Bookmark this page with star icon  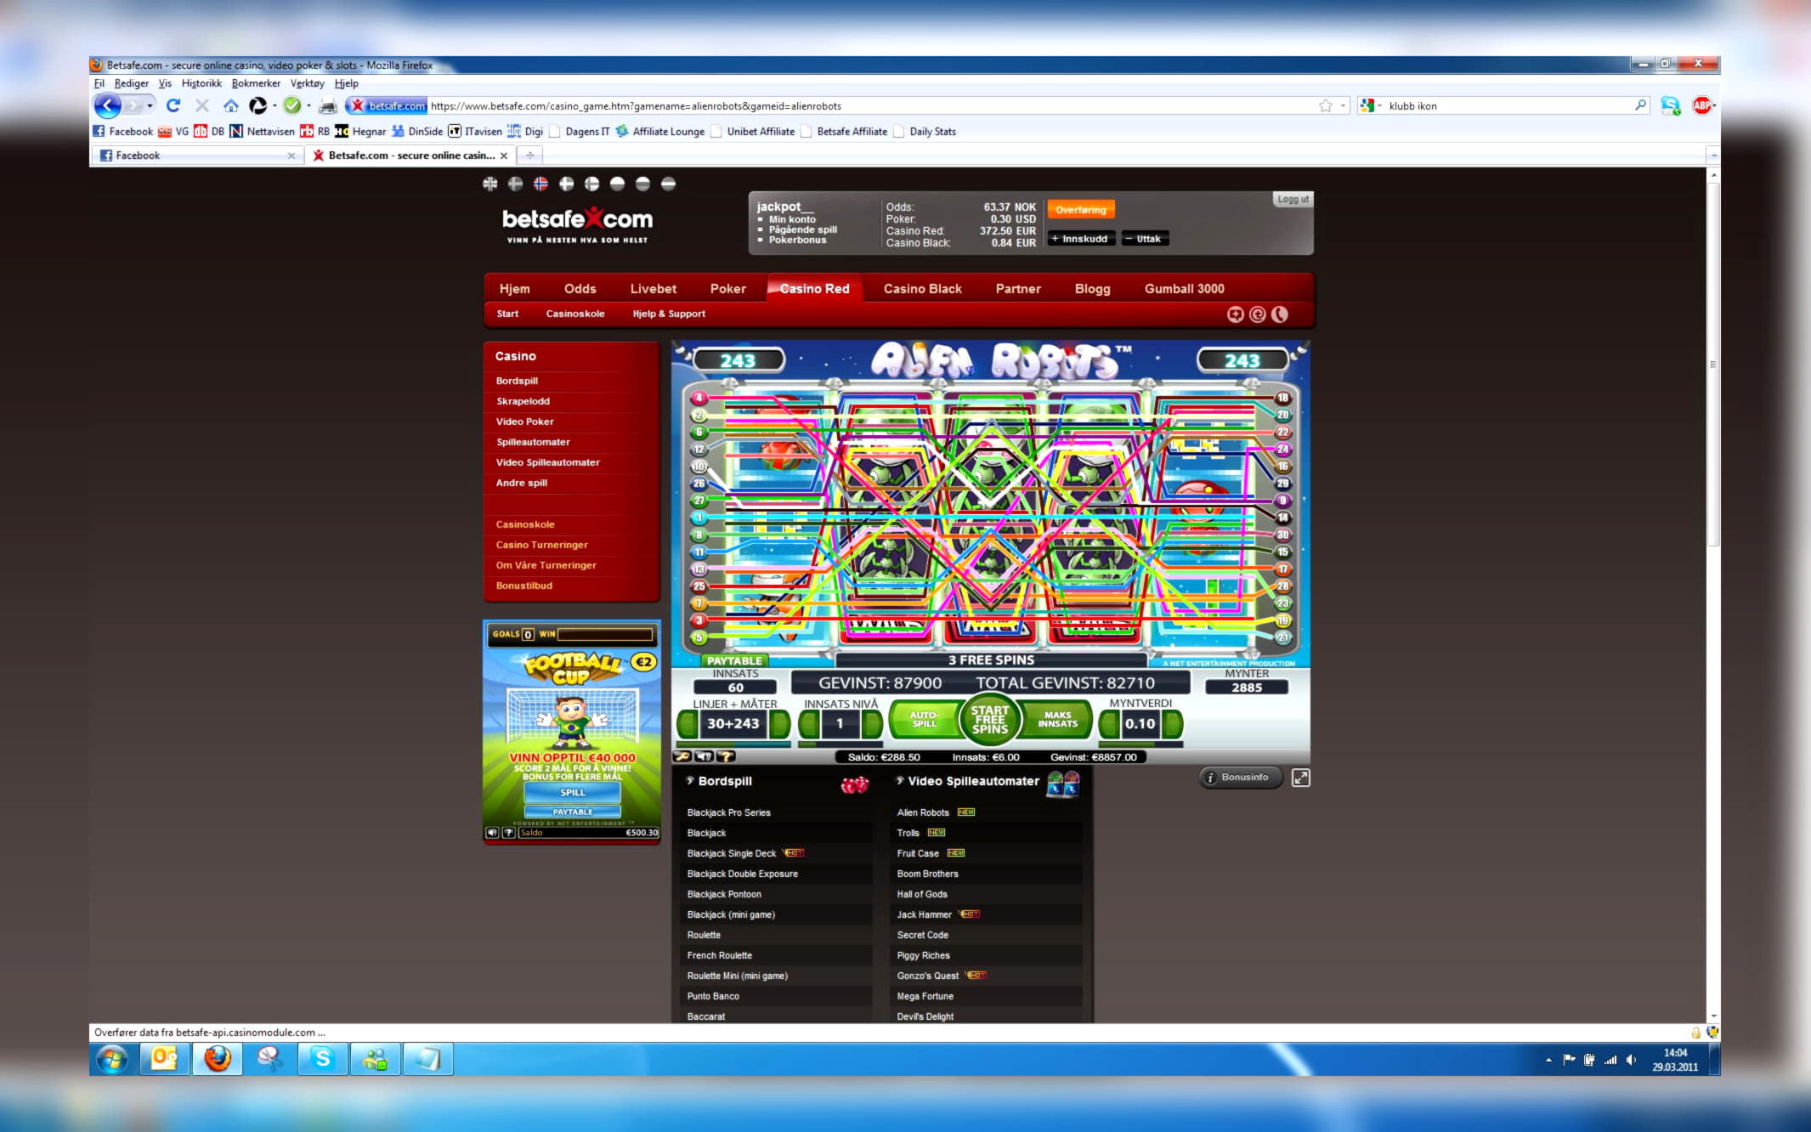[x=1325, y=105]
